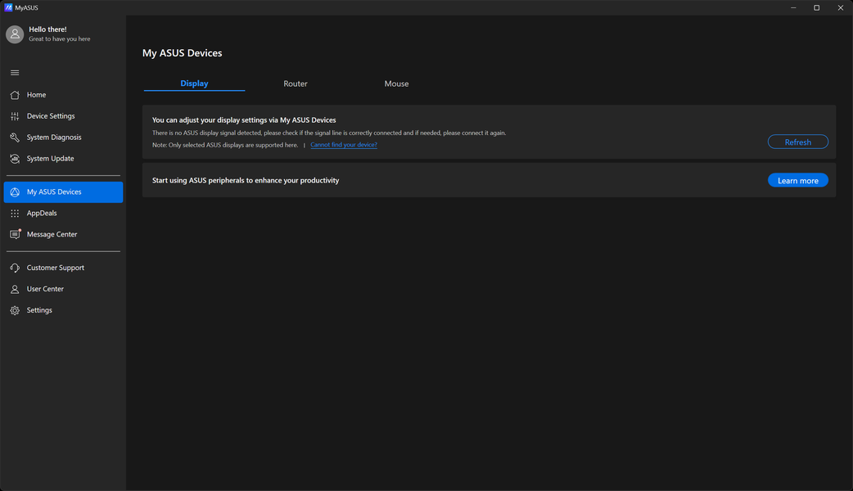Open the Home menu item

pyautogui.click(x=63, y=95)
